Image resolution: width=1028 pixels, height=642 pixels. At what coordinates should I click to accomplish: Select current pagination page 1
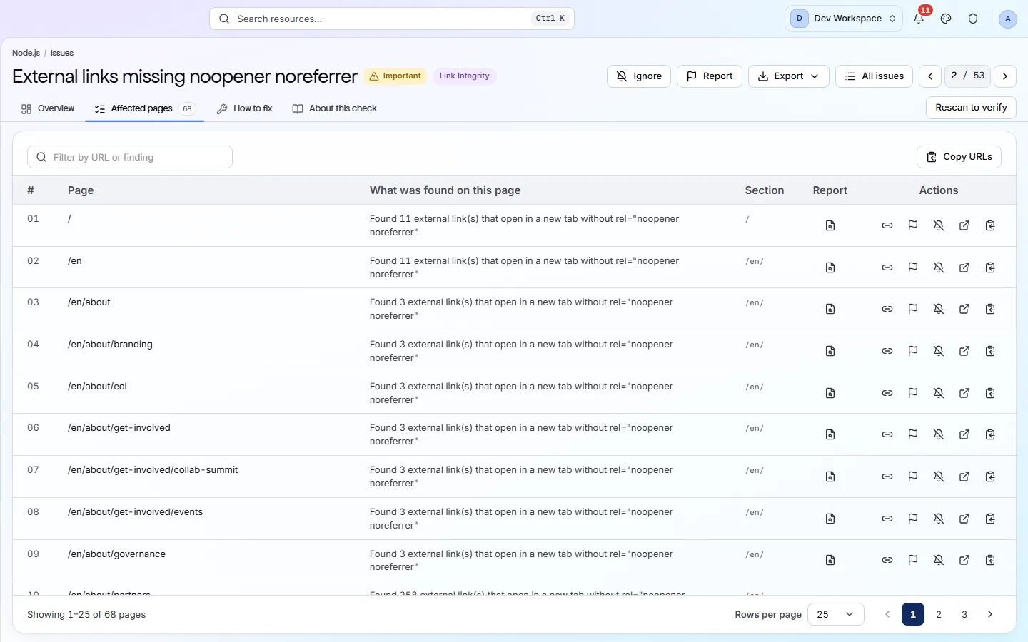coord(913,614)
